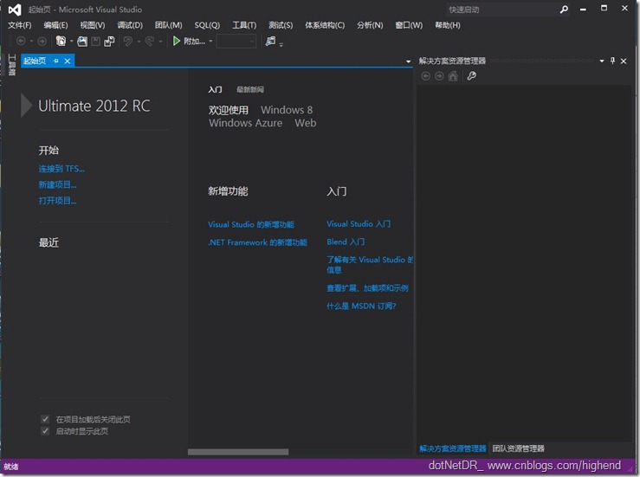Open navigate backward history dropdown arrow
Viewport: 640px width, 477px height.
coord(31,42)
